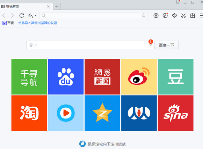Open the compass icon with red dot
Viewport: 203px width, 149px height.
pyautogui.click(x=165, y=16)
